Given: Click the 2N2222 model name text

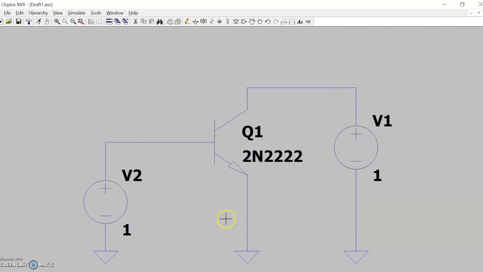Looking at the screenshot, I should click(272, 156).
